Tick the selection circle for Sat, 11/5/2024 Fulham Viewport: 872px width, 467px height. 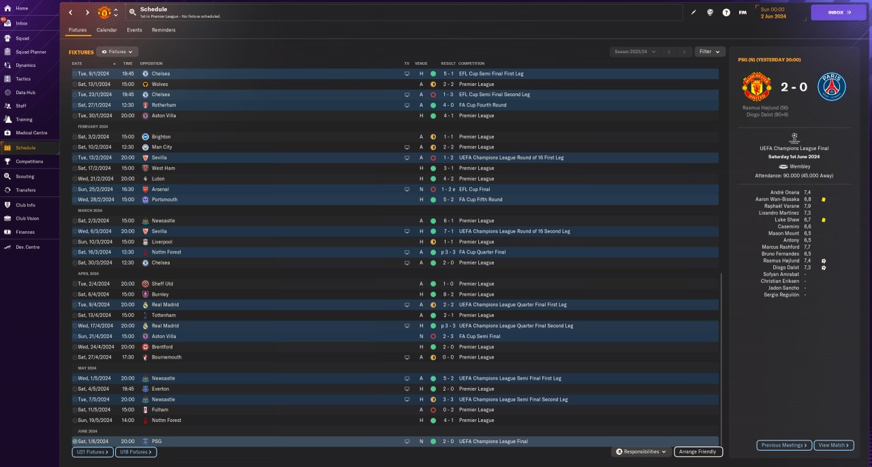coord(74,410)
